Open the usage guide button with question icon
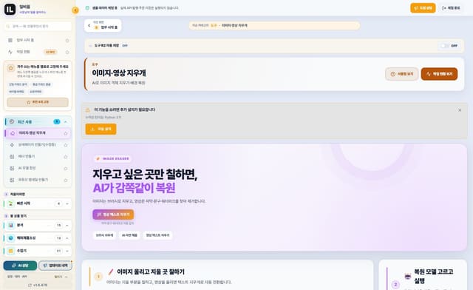 402,74
